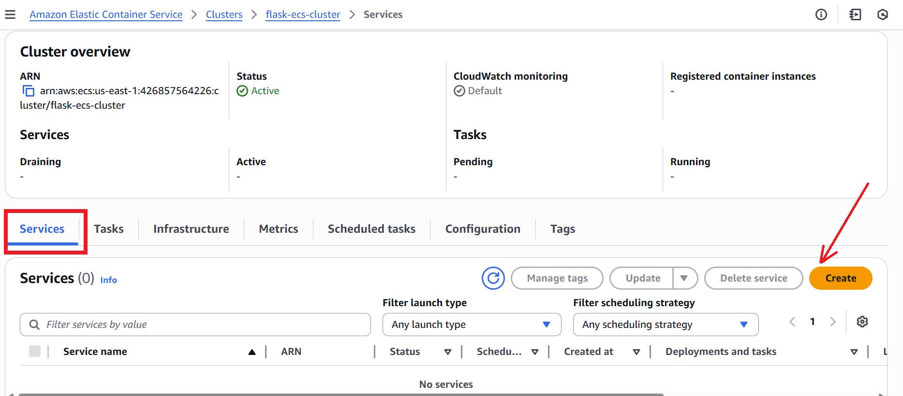Open the Scheduled tasks tab
903x396 pixels.
[371, 229]
